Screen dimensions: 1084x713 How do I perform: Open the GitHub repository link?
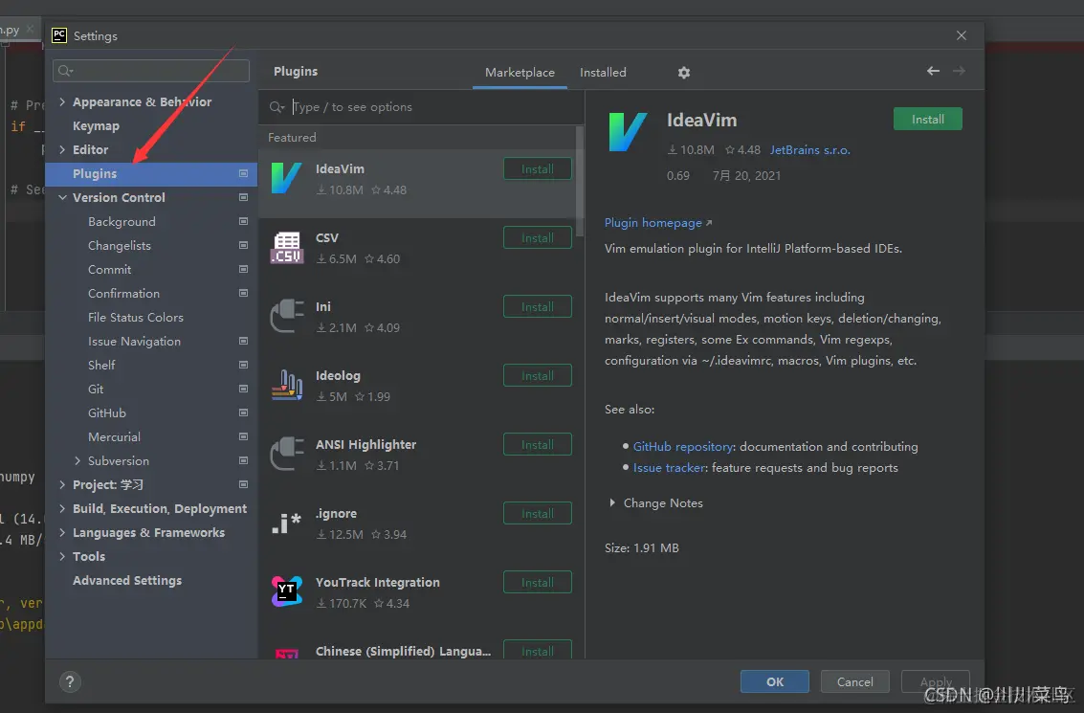pos(683,447)
